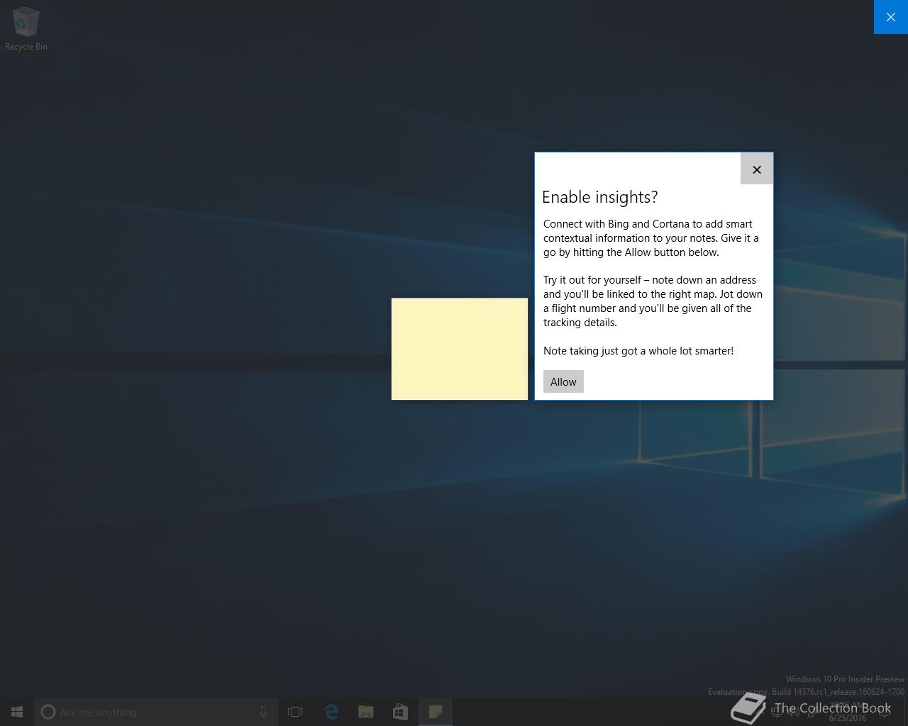The image size is (908, 726).
Task: Click the Cortana 'Ask me anything' search box
Action: 156,712
